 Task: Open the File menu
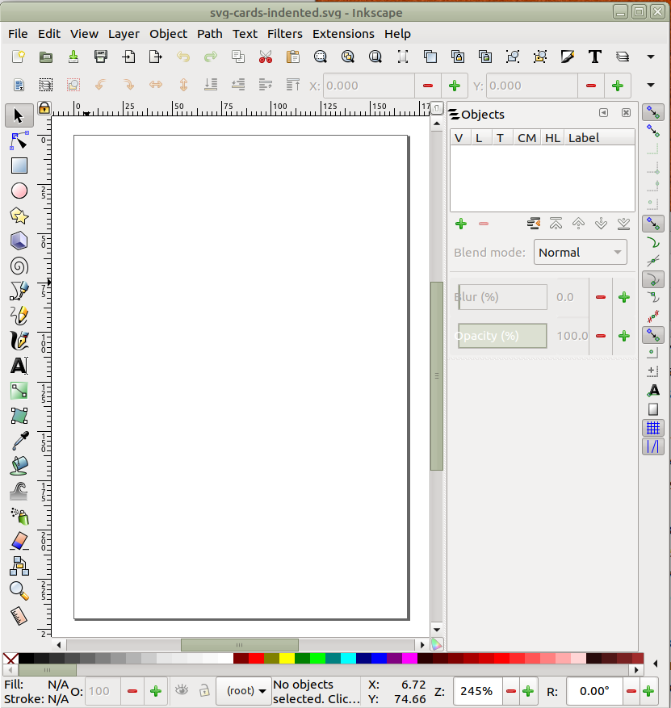[x=18, y=34]
